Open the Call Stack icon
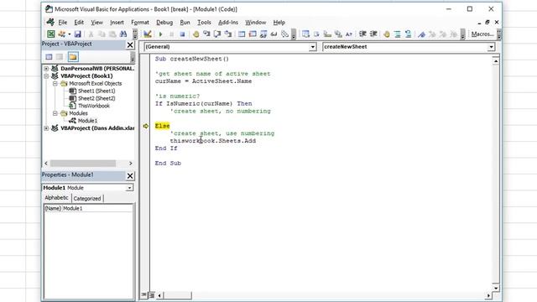The height and width of the screenshot is (302, 537). (285, 34)
